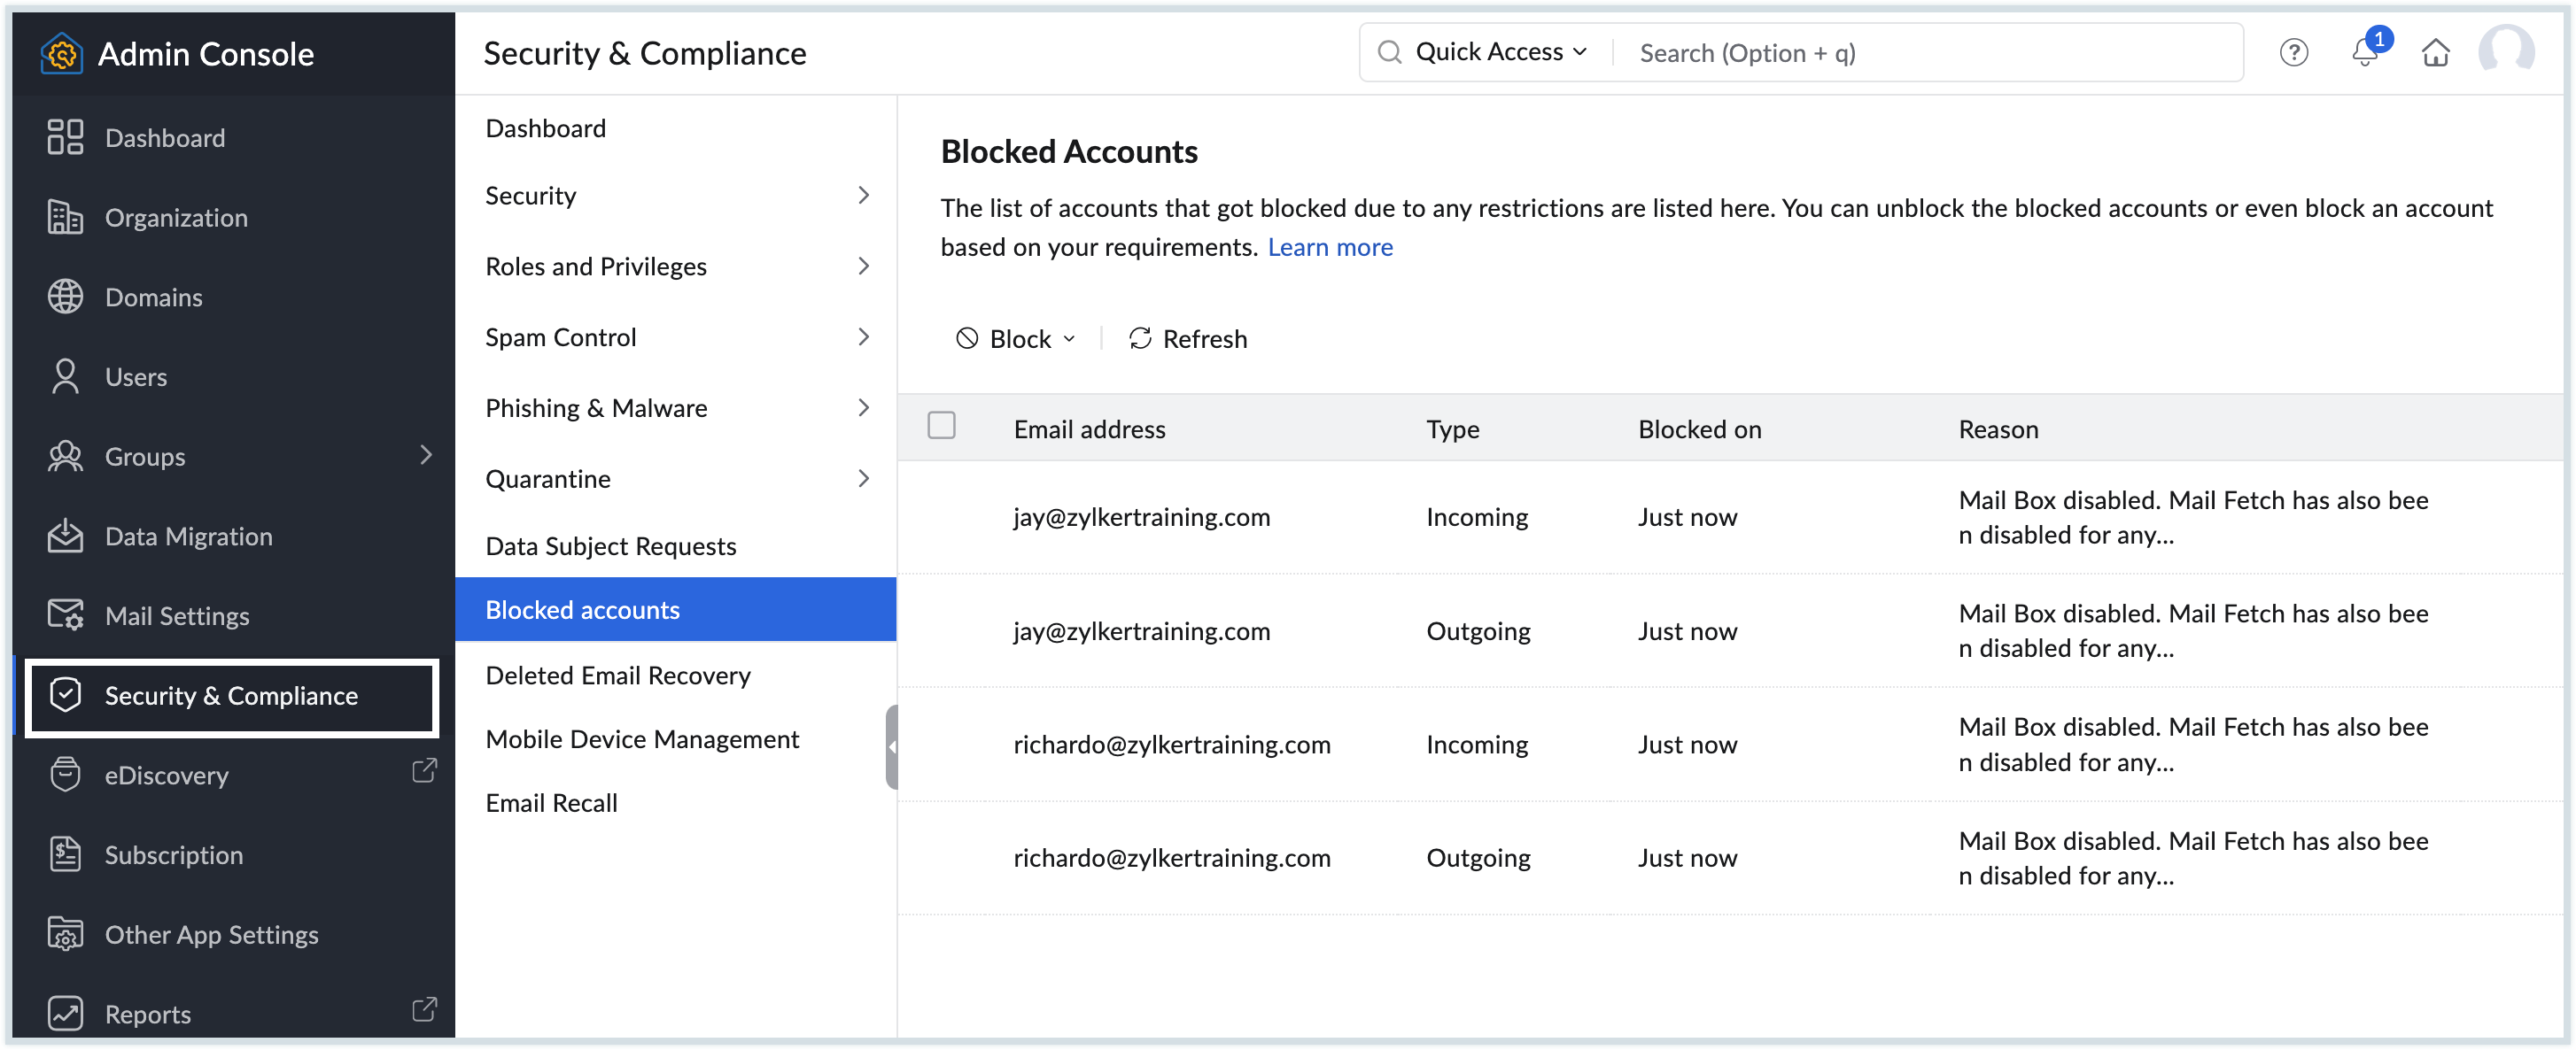The width and height of the screenshot is (2576, 1050).
Task: Click the home icon in the top bar
Action: pyautogui.click(x=2436, y=53)
